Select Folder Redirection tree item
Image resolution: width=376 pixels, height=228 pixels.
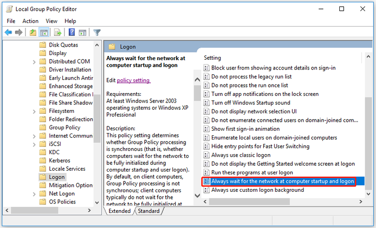coord(71,119)
